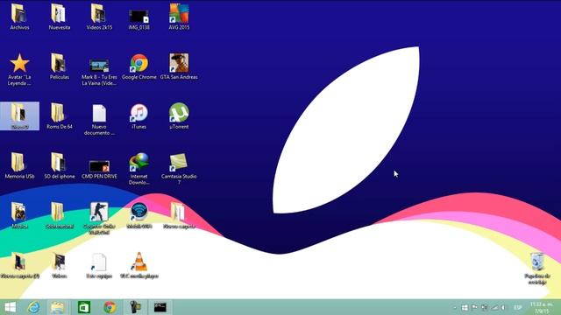Open the Peliculas folder

click(x=60, y=66)
